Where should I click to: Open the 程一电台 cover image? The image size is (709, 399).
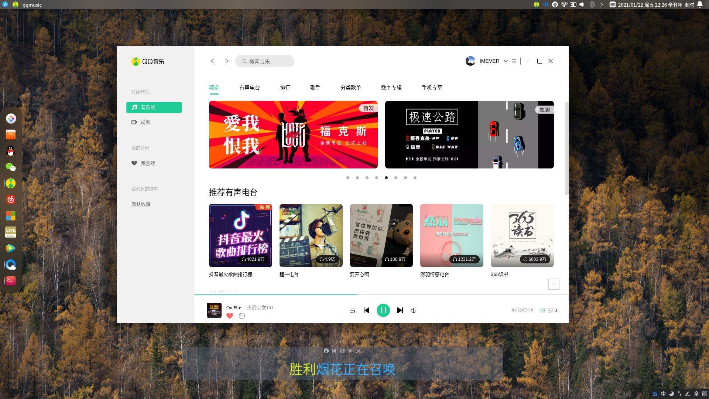coord(311,235)
